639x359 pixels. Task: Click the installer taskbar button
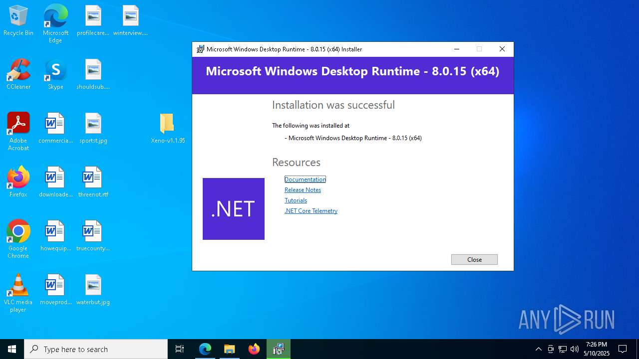coord(279,349)
